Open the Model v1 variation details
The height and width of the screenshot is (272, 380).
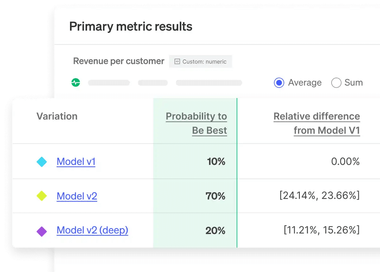point(76,161)
